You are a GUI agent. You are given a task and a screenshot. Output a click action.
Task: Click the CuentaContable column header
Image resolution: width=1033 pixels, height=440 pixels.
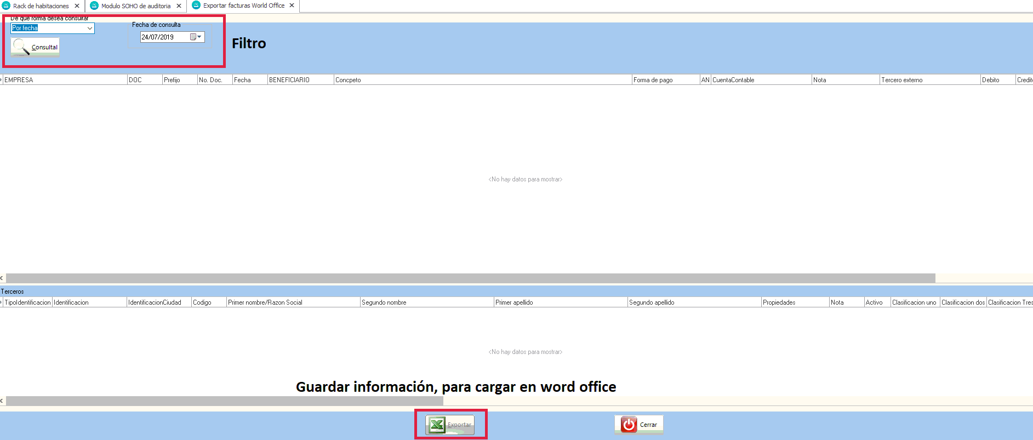[760, 80]
